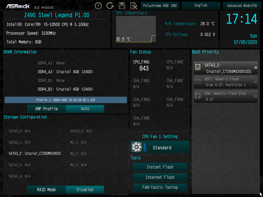This screenshot has width=263, height=197.
Task: Click the CPU Voltage 0.912 V value
Action: coord(208,34)
